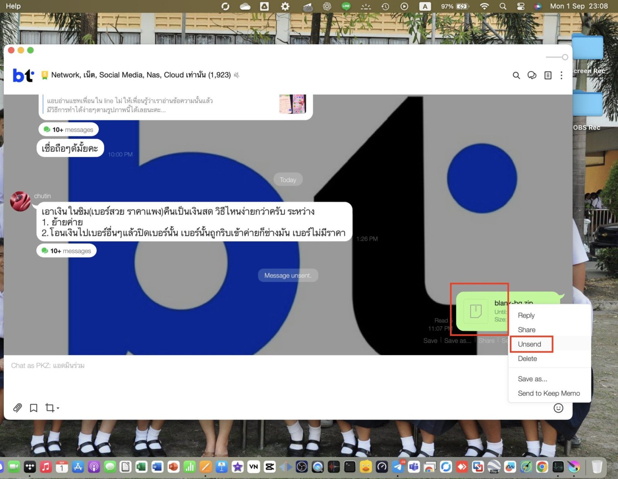Viewport: 618px width, 479px height.
Task: Open 10+ messages thread under chutin's message
Action: (66, 251)
